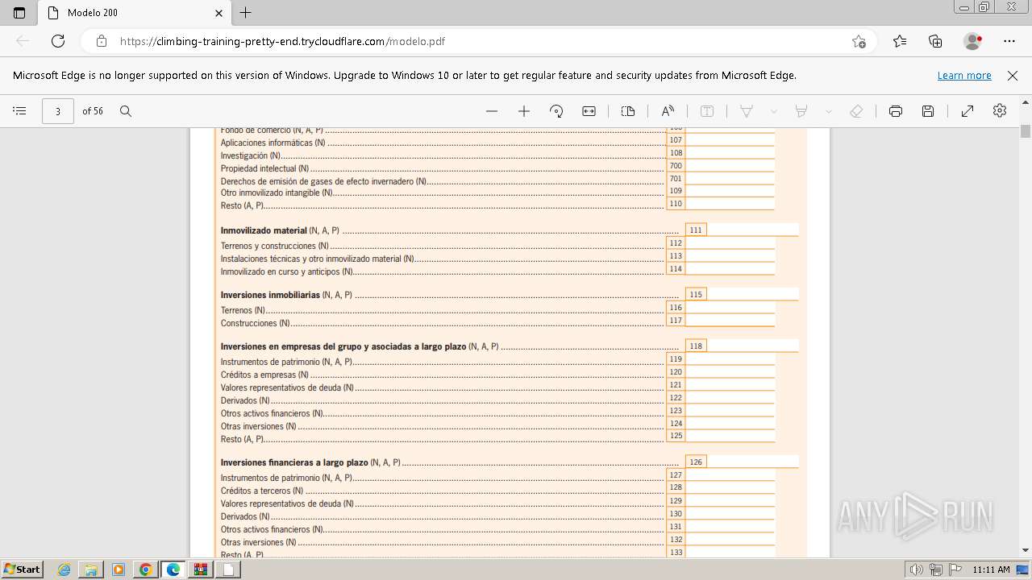
Task: Select the Modelo 200 tab
Action: (x=133, y=13)
